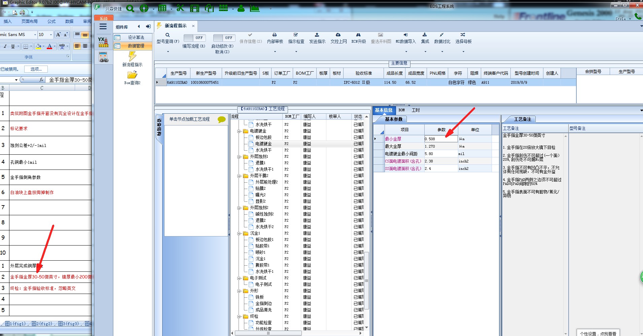Viewport: 643px width, 336px height.
Task: Launch 新流程指示 lightning shortcut in component library
Action: (132, 59)
